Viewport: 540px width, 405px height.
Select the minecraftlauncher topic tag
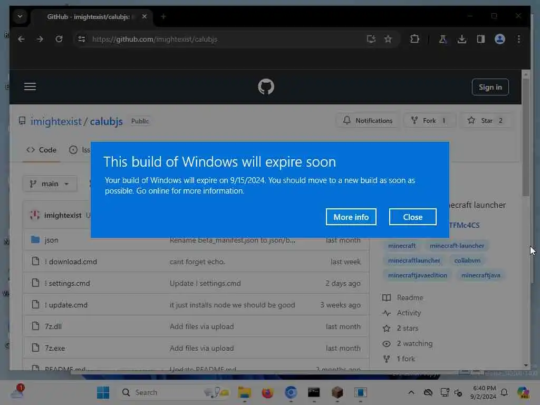coord(414,261)
